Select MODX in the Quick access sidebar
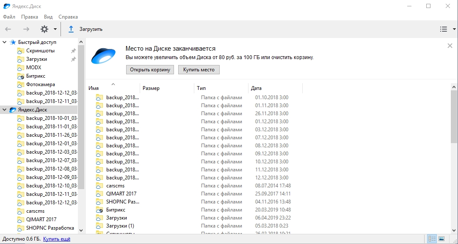 click(x=33, y=68)
